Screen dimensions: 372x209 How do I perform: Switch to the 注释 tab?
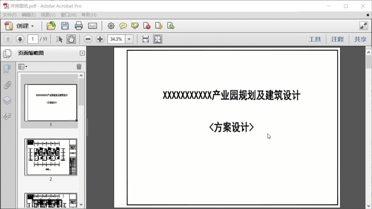[x=337, y=39]
